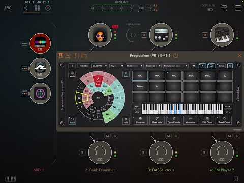Solo the Funk Drummer channel
Viewport: 244px width, 183px height.
pos(115,136)
